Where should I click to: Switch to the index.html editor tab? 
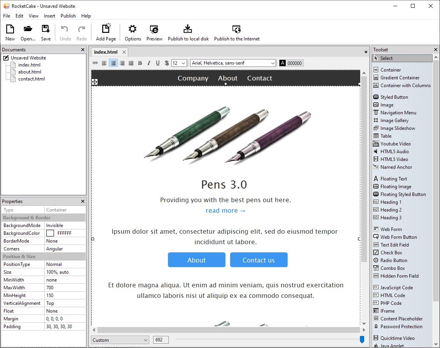[x=106, y=52]
